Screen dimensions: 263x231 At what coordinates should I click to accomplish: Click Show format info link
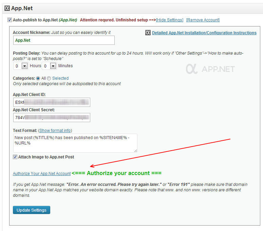[x=55, y=130]
